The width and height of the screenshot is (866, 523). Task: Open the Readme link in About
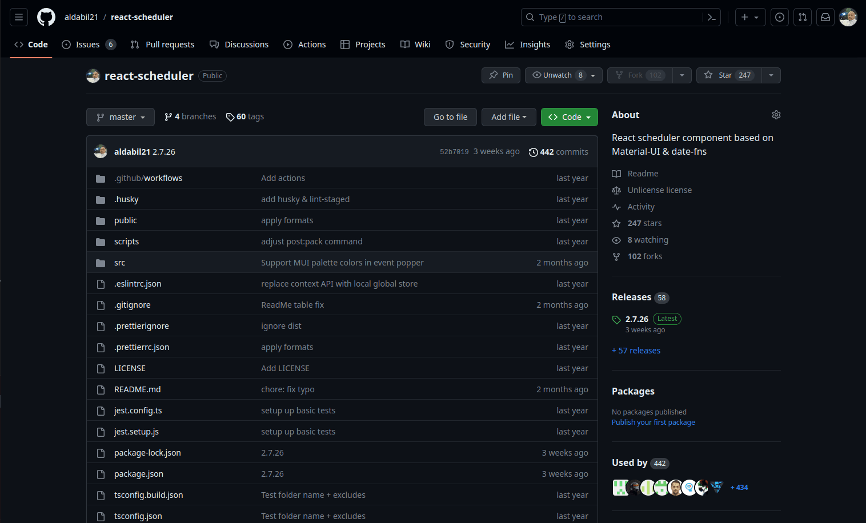[x=635, y=174]
